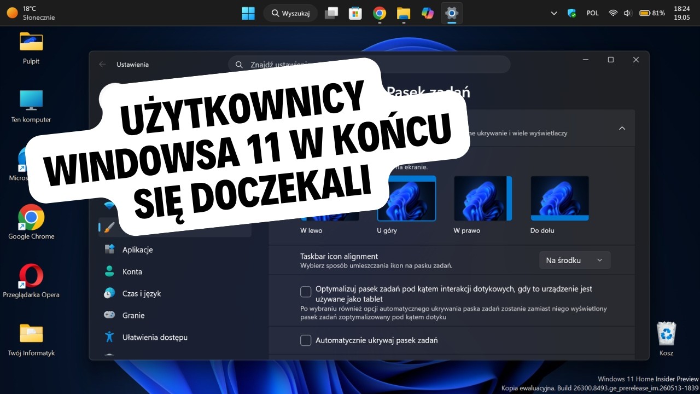Show hidden tray icons chevron
Image resolution: width=700 pixels, height=394 pixels.
coord(554,13)
